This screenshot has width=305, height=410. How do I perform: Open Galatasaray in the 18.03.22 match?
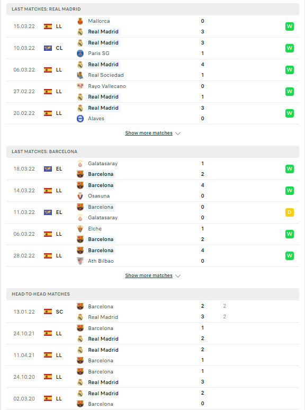[103, 164]
